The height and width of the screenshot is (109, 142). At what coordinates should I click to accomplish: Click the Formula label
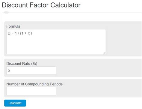[x=13, y=26]
